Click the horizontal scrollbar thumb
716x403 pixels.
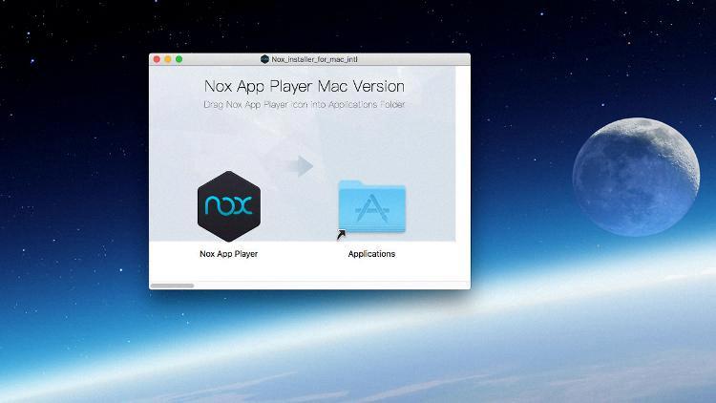coord(173,285)
